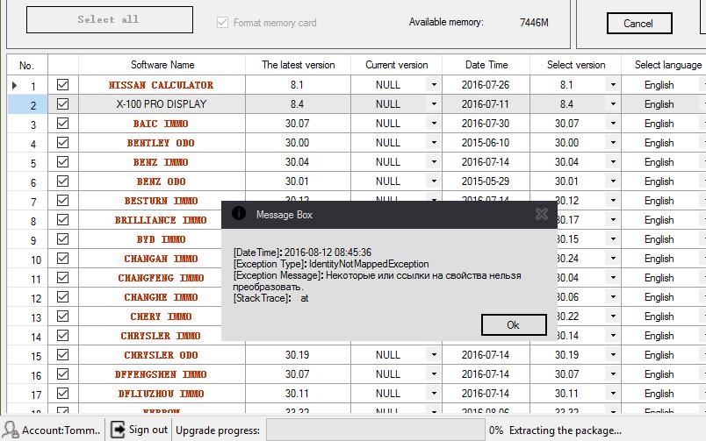Click the Date Time column header
The height and width of the screenshot is (441, 706).
click(x=486, y=65)
